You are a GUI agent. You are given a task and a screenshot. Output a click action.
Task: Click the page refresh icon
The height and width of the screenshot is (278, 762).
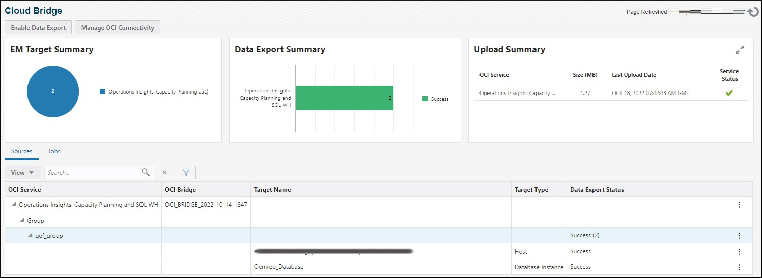[753, 12]
